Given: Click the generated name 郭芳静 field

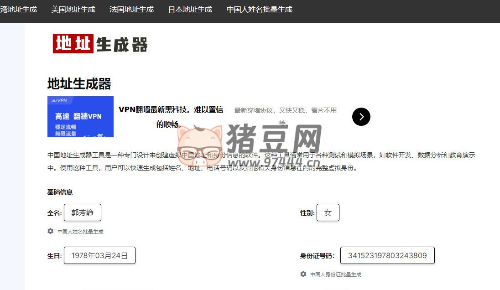Looking at the screenshot, I should [83, 212].
